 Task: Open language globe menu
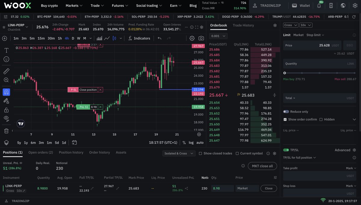(x=343, y=5)
